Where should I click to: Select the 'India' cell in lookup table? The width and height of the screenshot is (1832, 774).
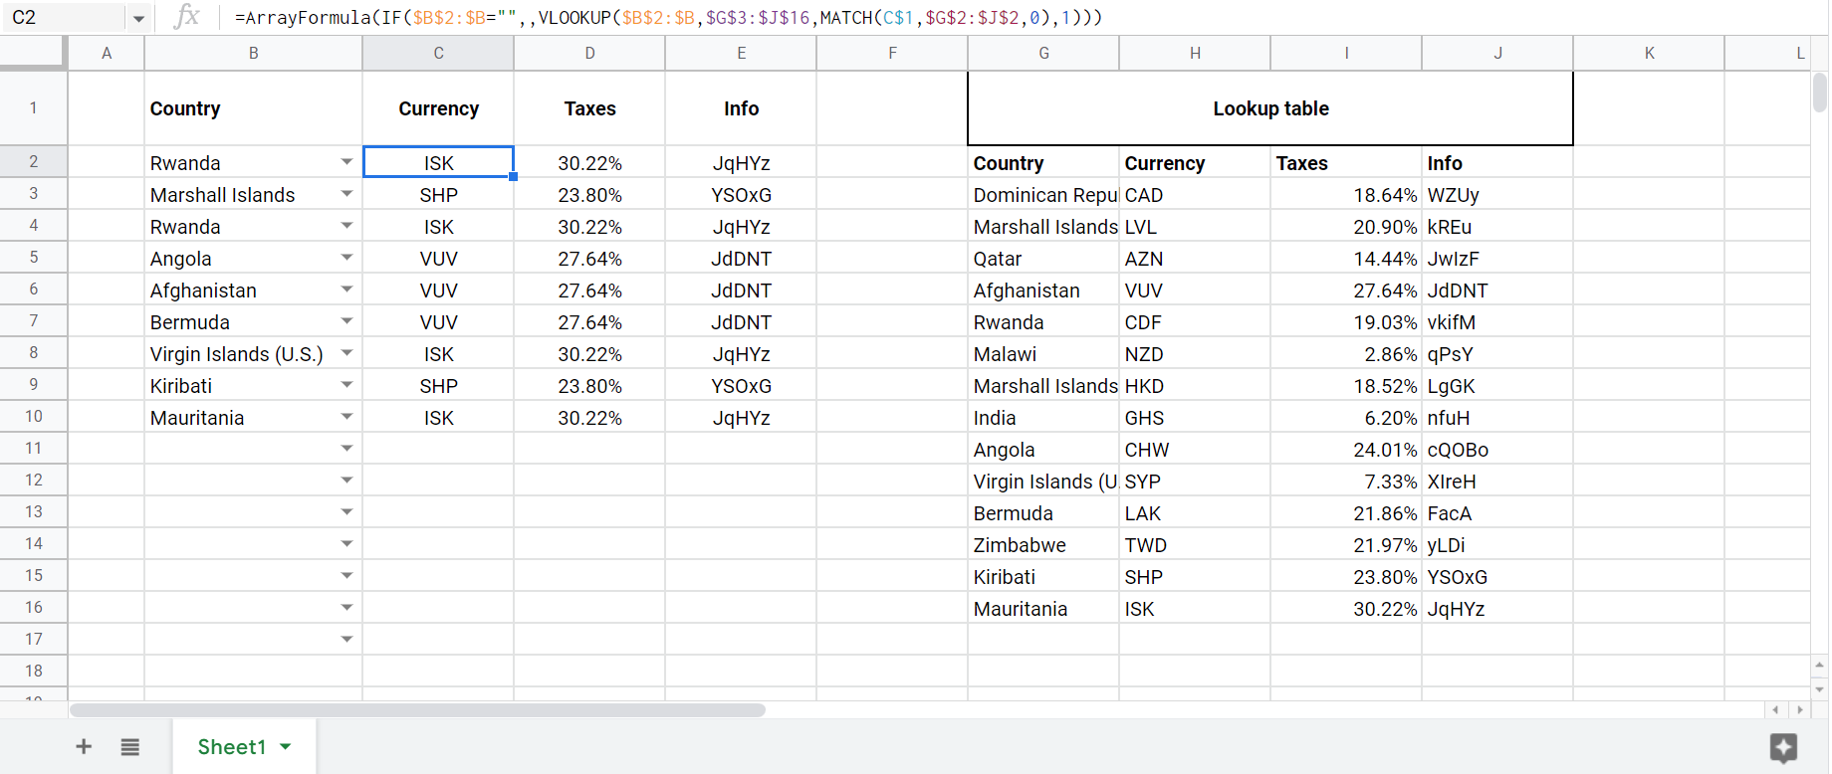coord(1043,417)
